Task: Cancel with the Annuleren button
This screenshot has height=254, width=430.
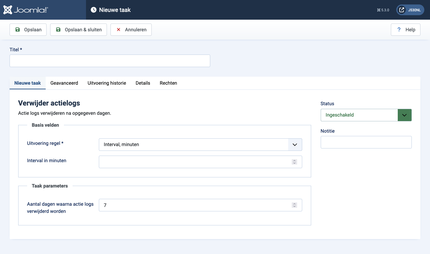Action: point(131,30)
